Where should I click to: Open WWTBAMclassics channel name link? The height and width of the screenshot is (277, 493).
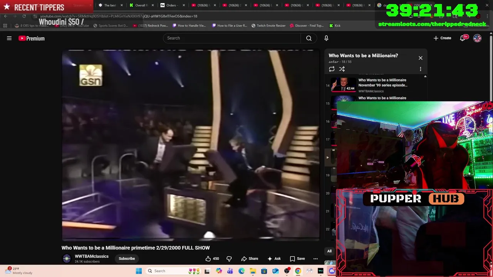pos(92,256)
